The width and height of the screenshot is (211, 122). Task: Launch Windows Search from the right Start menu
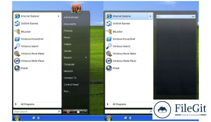[129, 46]
